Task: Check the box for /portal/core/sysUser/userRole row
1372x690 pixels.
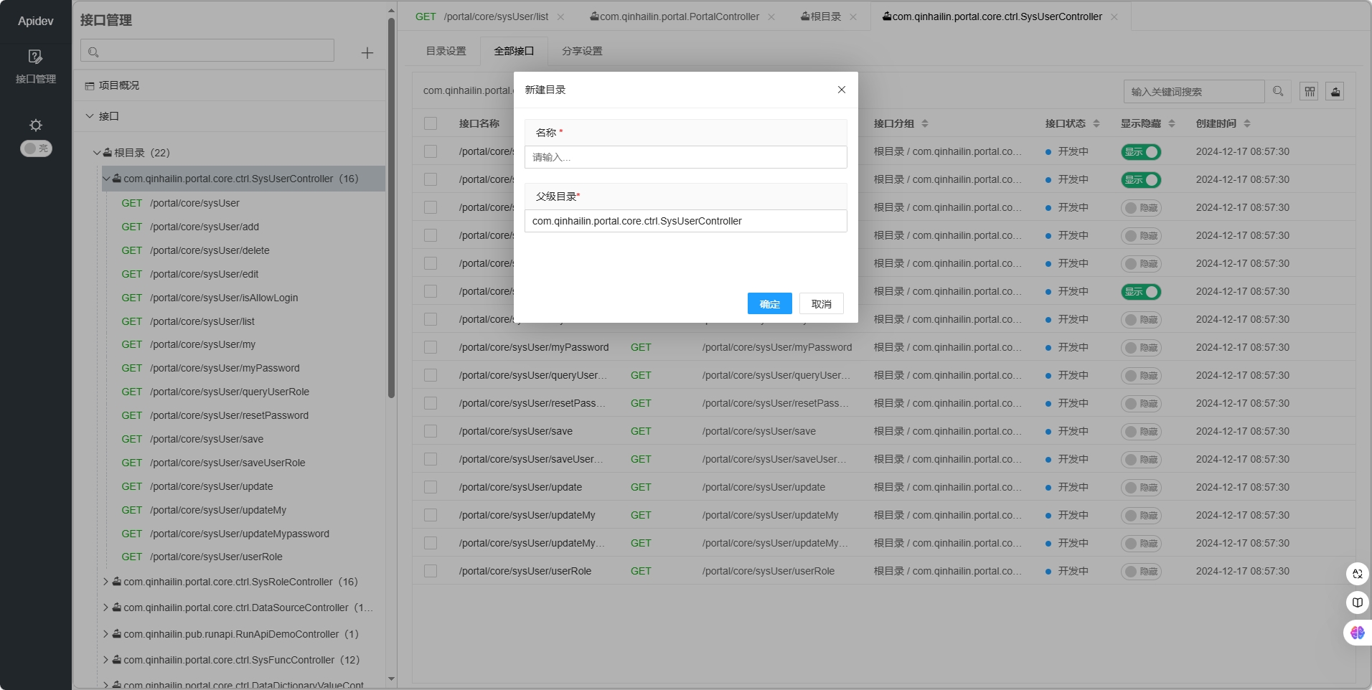Action: (431, 571)
